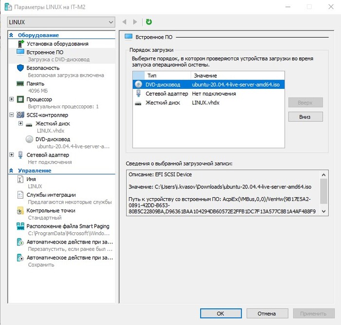Click the Расположение файла Smart Paging icon
Image resolution: width=341 pixels, height=325 pixels.
coord(20,226)
